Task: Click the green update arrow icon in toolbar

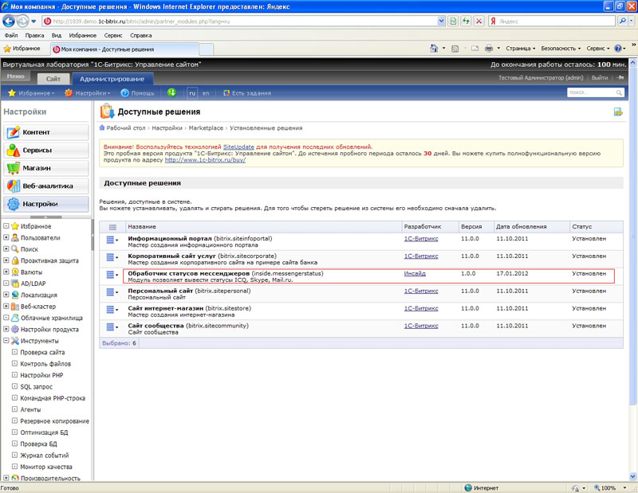Action: point(171,93)
